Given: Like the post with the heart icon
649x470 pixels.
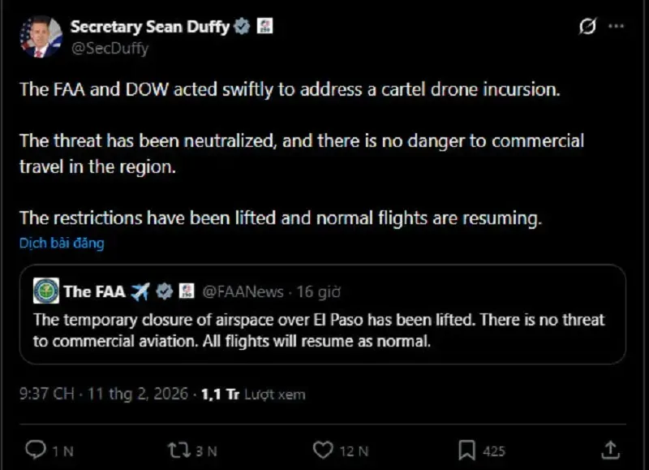Looking at the screenshot, I should click(x=323, y=450).
